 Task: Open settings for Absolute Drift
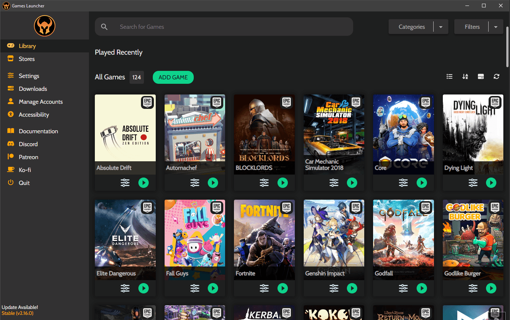pyautogui.click(x=125, y=183)
